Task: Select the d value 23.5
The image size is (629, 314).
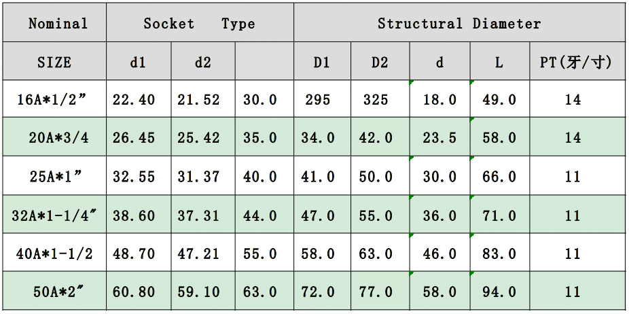Action: pyautogui.click(x=439, y=138)
